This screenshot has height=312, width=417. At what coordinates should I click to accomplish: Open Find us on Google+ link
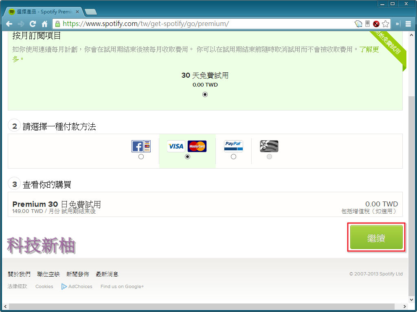tap(122, 286)
